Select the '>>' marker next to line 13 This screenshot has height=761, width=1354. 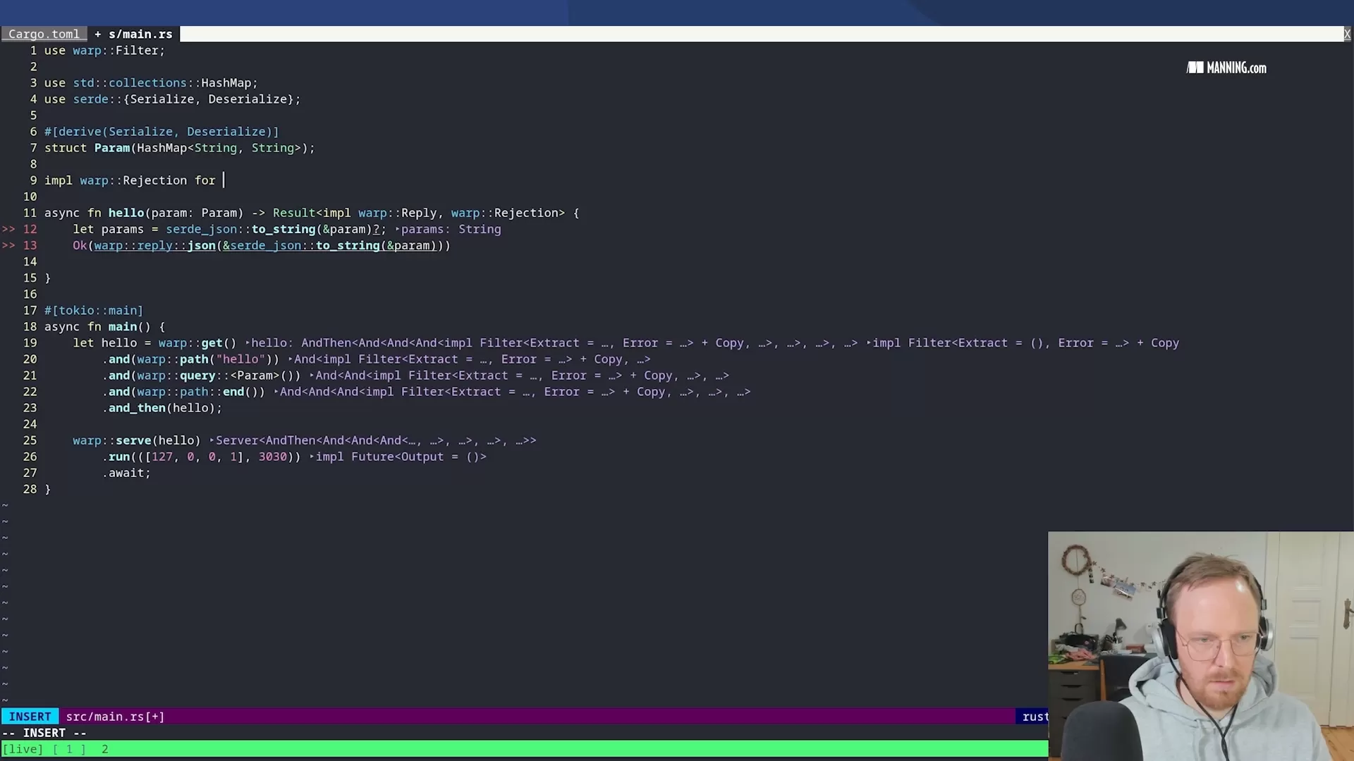[8, 245]
